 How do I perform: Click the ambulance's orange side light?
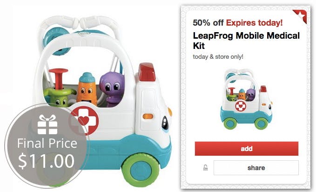pyautogui.click(x=148, y=117)
